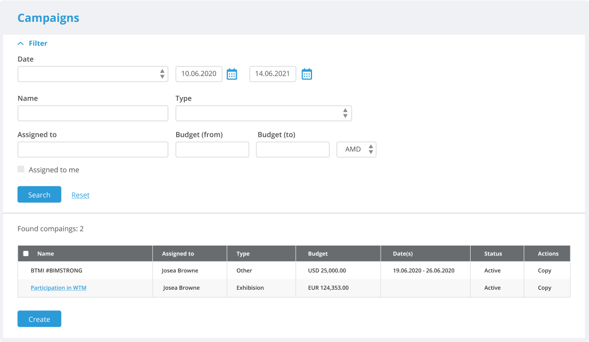The height and width of the screenshot is (342, 589).
Task: Check the select-all box in Name header
Action: (26, 254)
